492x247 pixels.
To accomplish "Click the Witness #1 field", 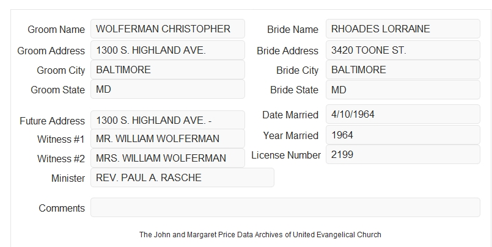I will click(167, 138).
